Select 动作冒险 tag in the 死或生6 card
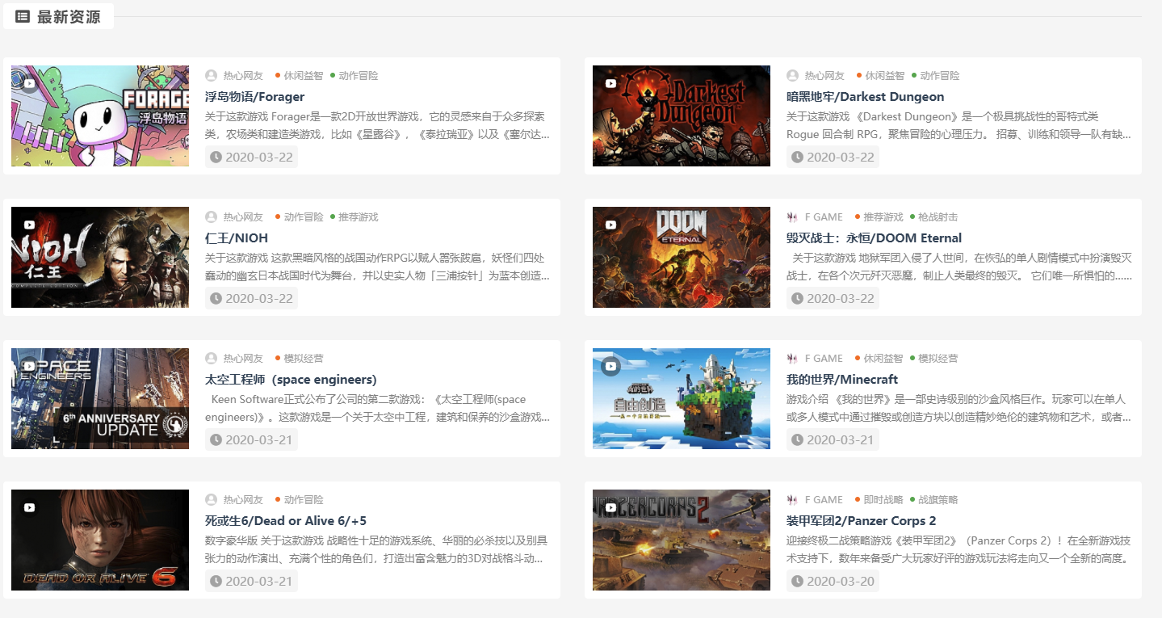 pyautogui.click(x=303, y=500)
